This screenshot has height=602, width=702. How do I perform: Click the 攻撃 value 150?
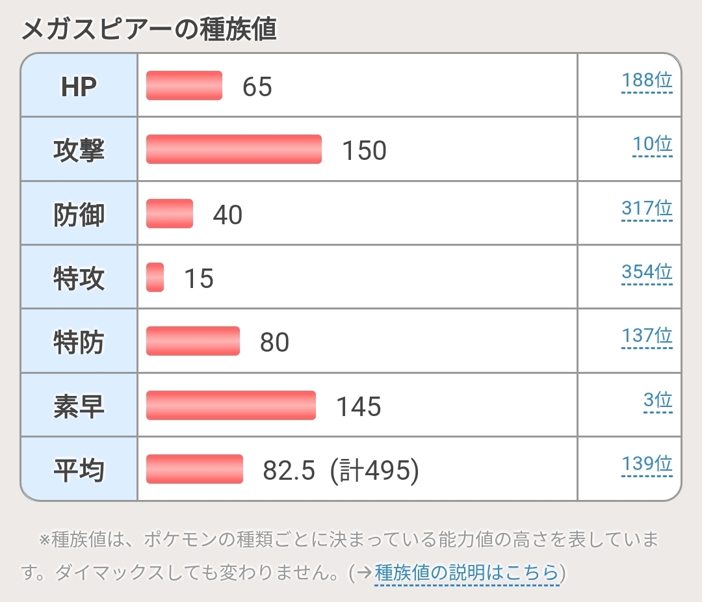pos(364,150)
